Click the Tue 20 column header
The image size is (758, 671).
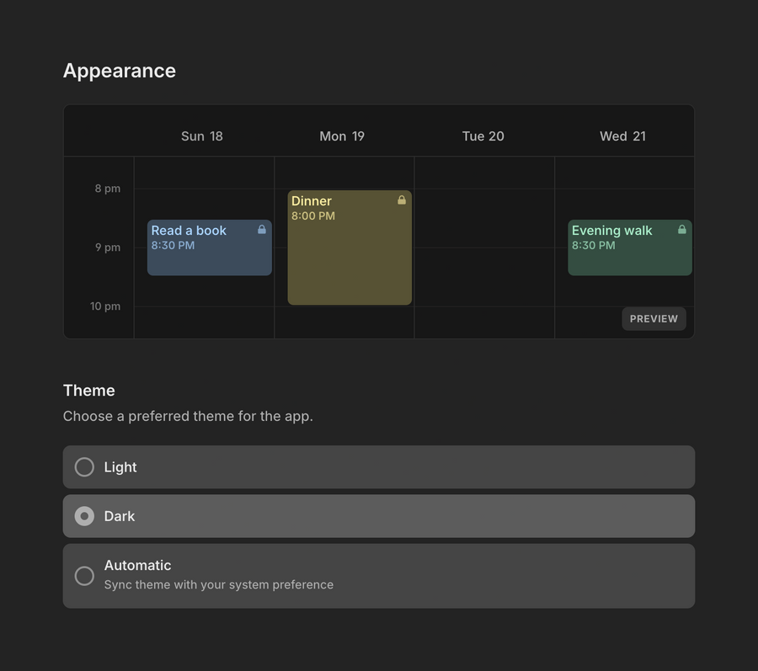coord(483,136)
